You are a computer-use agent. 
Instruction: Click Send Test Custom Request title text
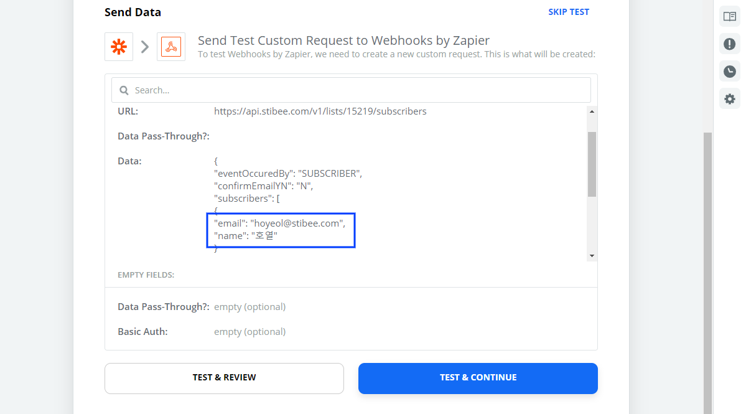(343, 40)
